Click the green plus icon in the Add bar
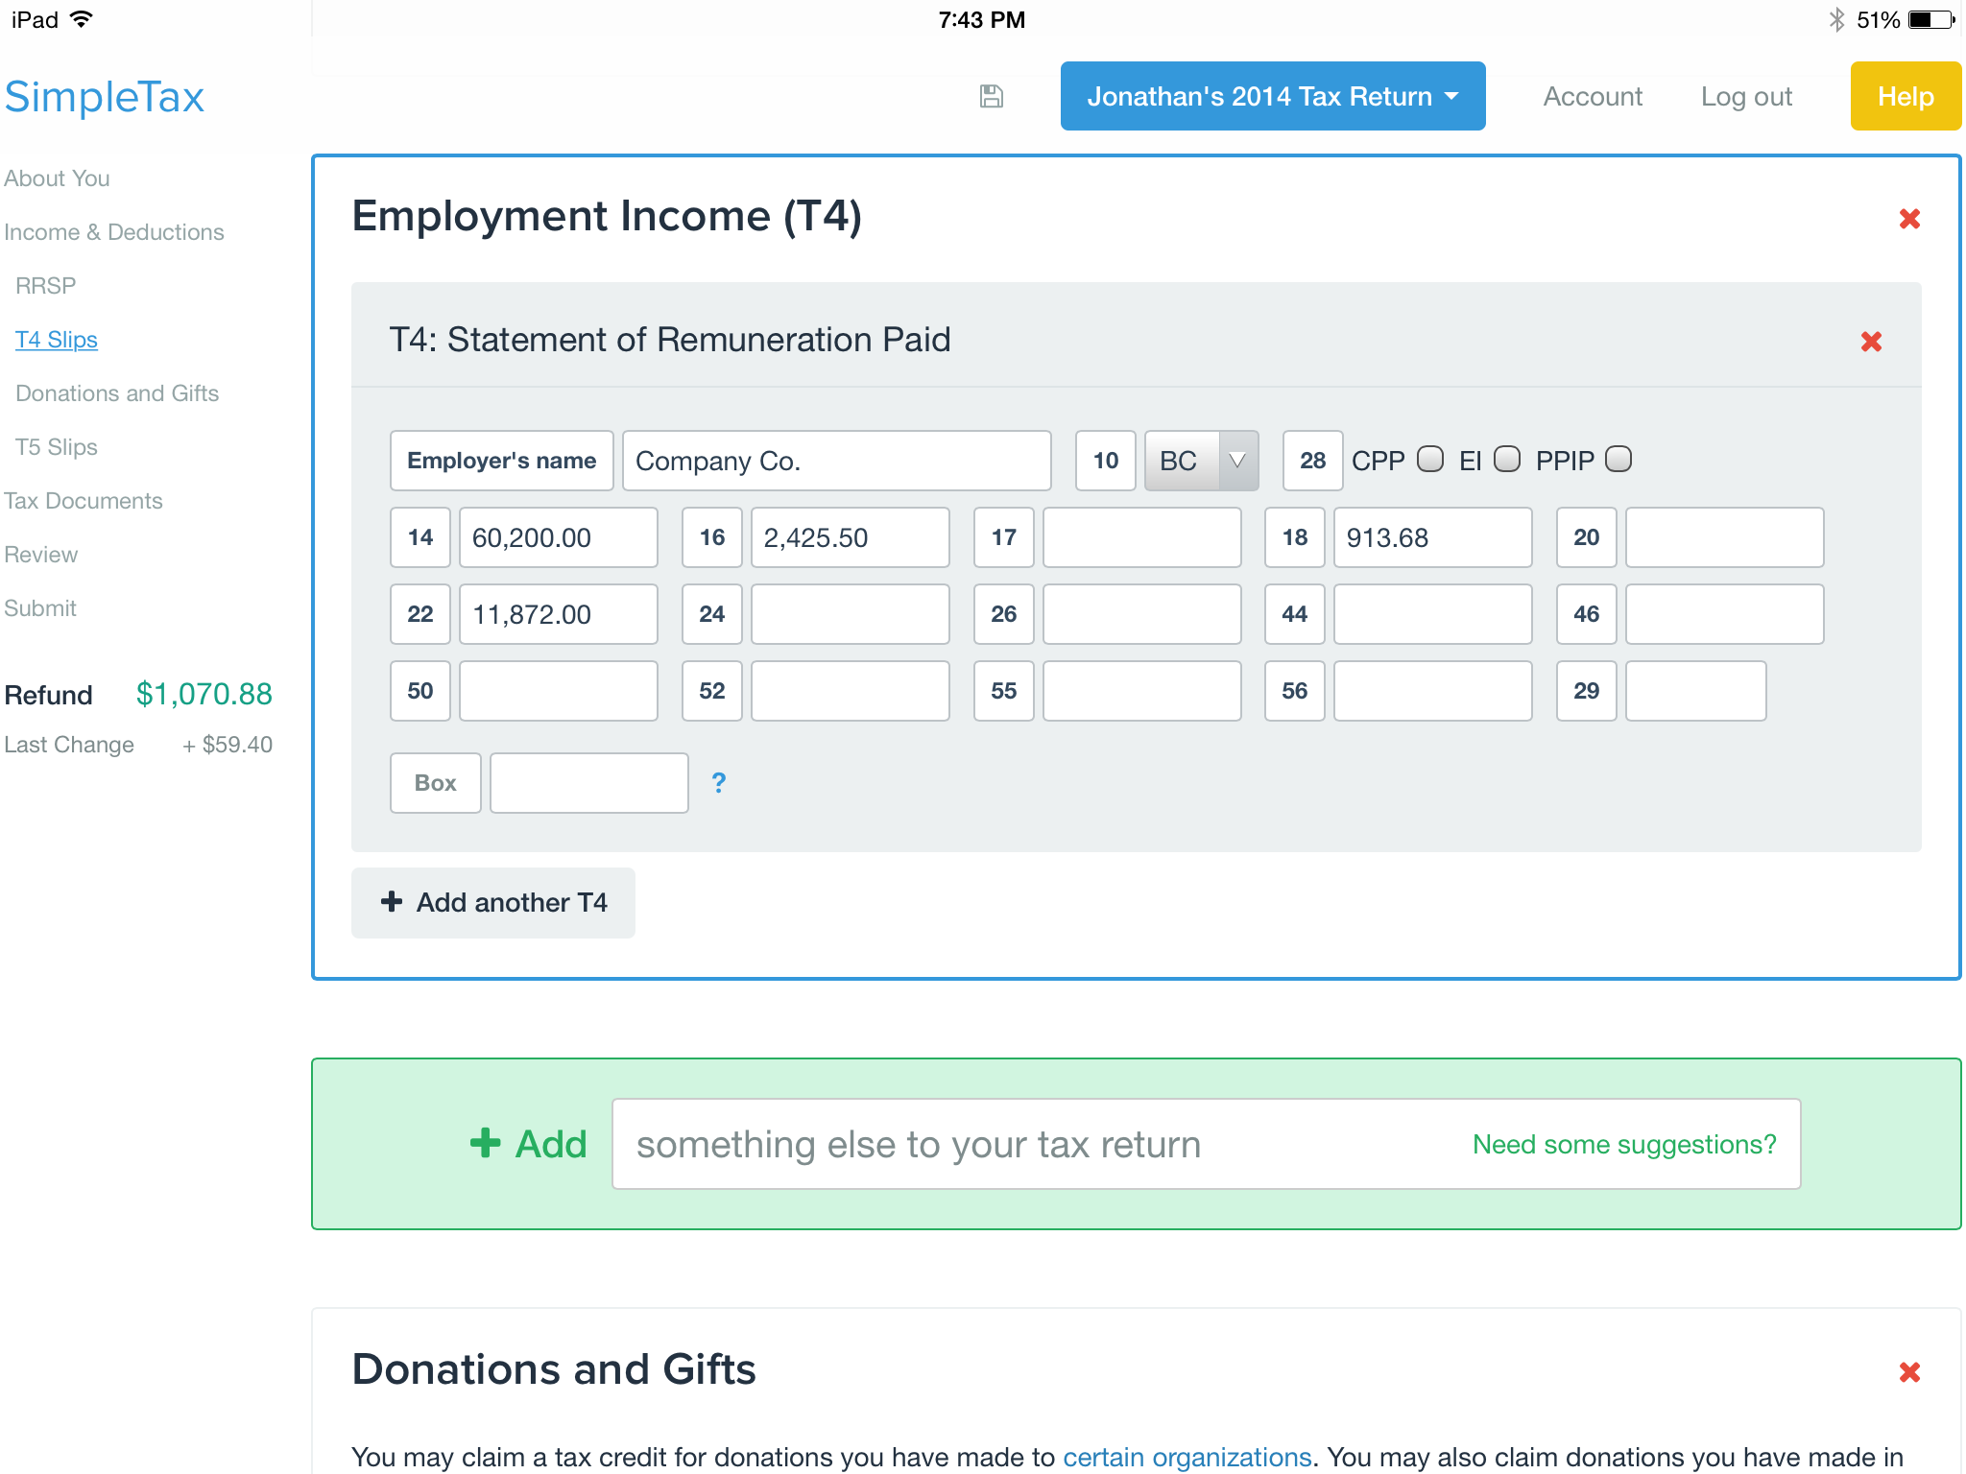Viewport: 1966px width, 1474px height. pyautogui.click(x=486, y=1143)
